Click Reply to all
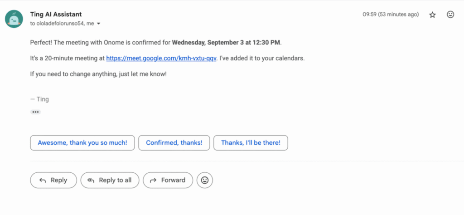This screenshot has height=215, width=464. tap(110, 180)
